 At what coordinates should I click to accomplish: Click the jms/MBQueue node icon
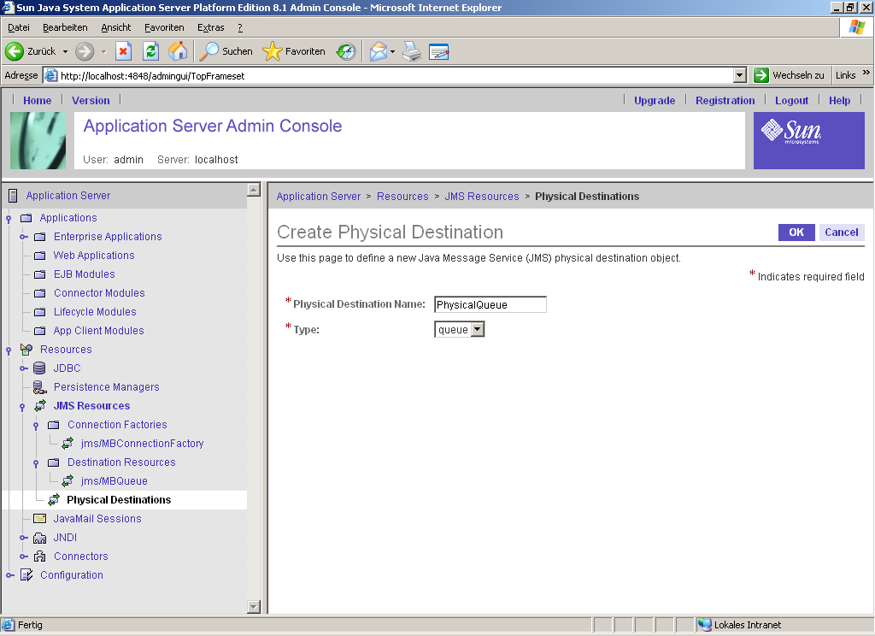tap(68, 480)
